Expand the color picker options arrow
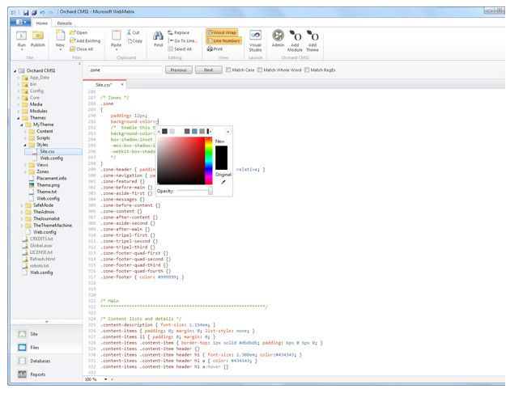This screenshot has height=393, width=523. pos(227,132)
